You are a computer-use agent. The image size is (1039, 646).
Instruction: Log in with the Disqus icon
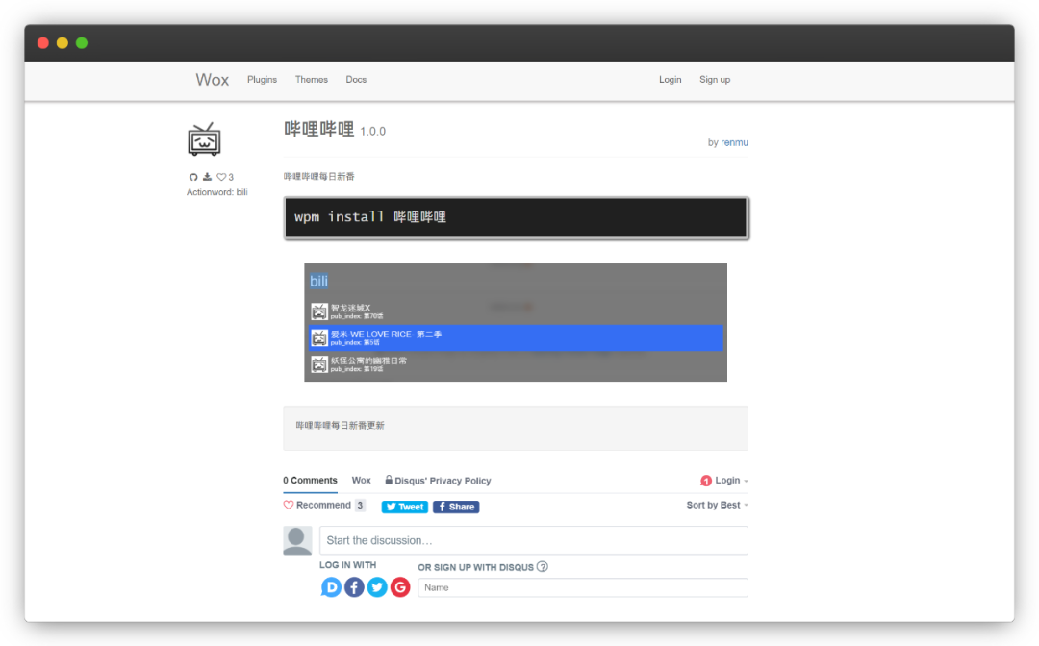pos(331,587)
